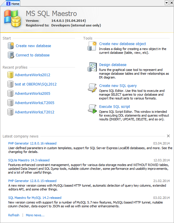Open the Connect to database link
The width and height of the screenshot is (174, 223).
click(x=32, y=55)
